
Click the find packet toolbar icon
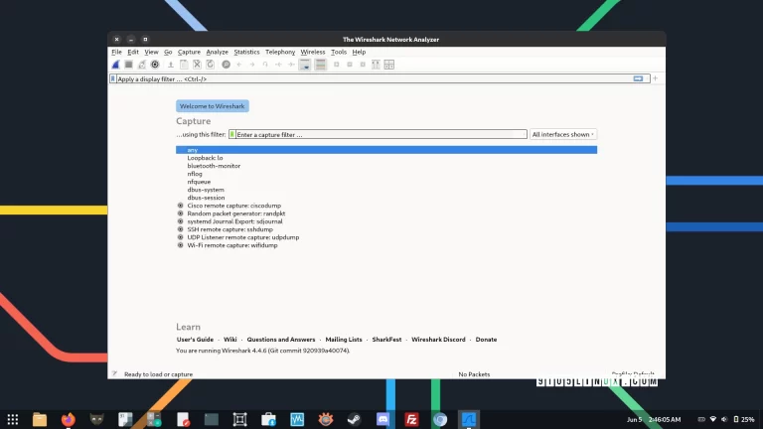click(x=226, y=65)
